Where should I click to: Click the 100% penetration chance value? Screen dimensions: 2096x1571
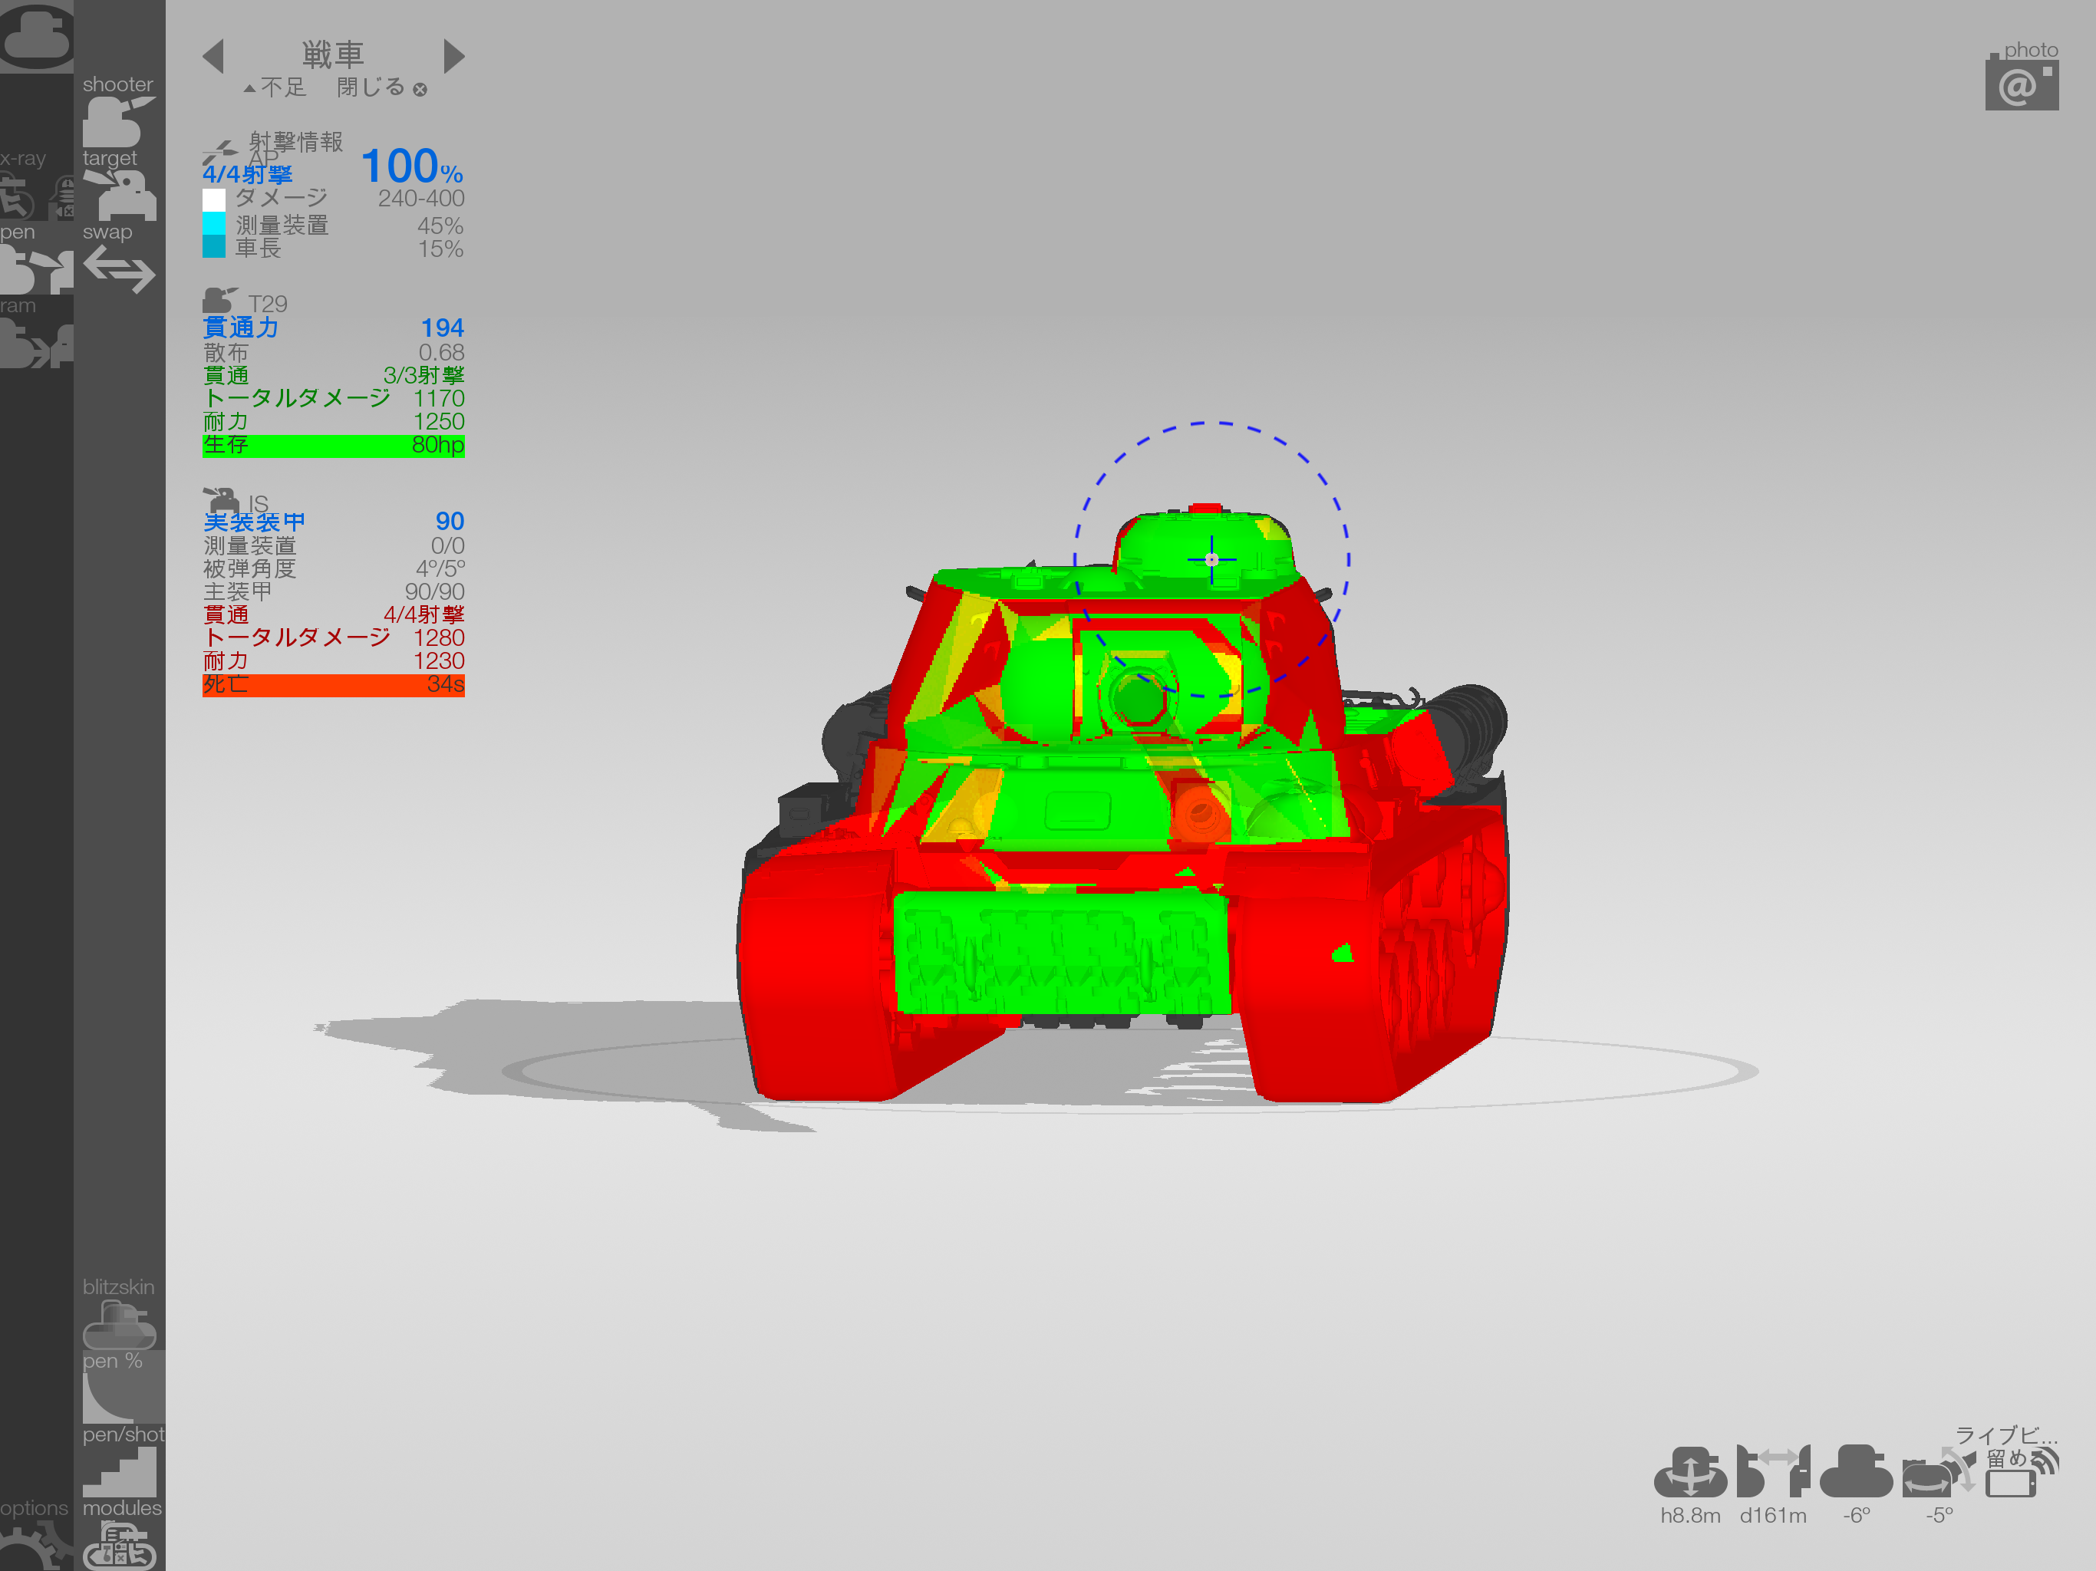pyautogui.click(x=412, y=166)
